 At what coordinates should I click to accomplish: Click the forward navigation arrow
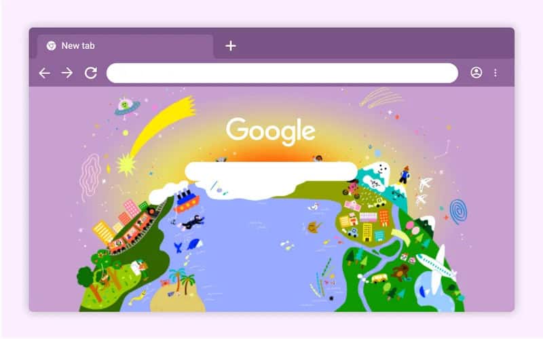click(67, 73)
